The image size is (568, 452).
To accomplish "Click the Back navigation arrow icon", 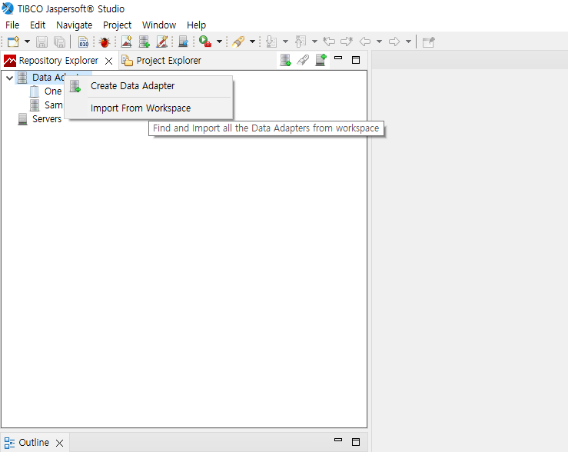I will coord(365,42).
